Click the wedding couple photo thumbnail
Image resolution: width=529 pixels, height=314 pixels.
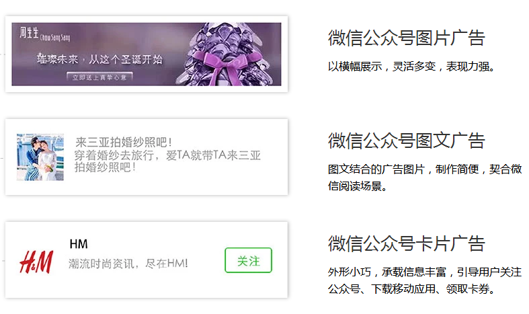pyautogui.click(x=40, y=157)
